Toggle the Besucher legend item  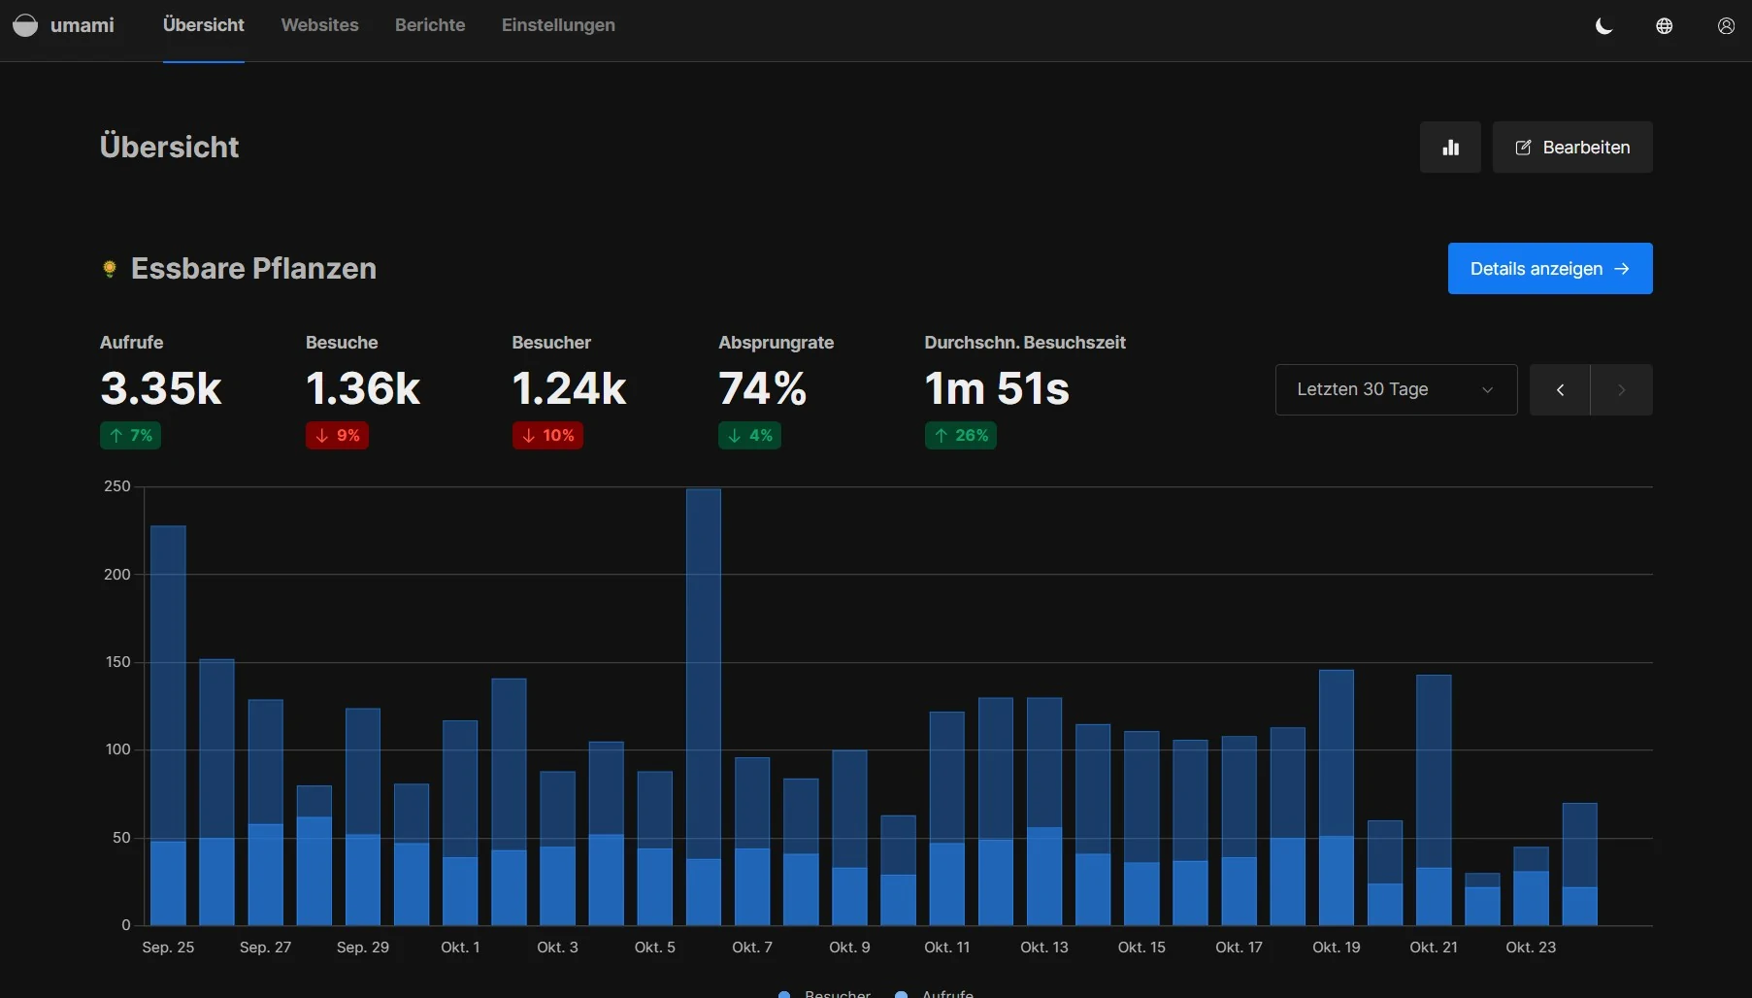(x=825, y=992)
